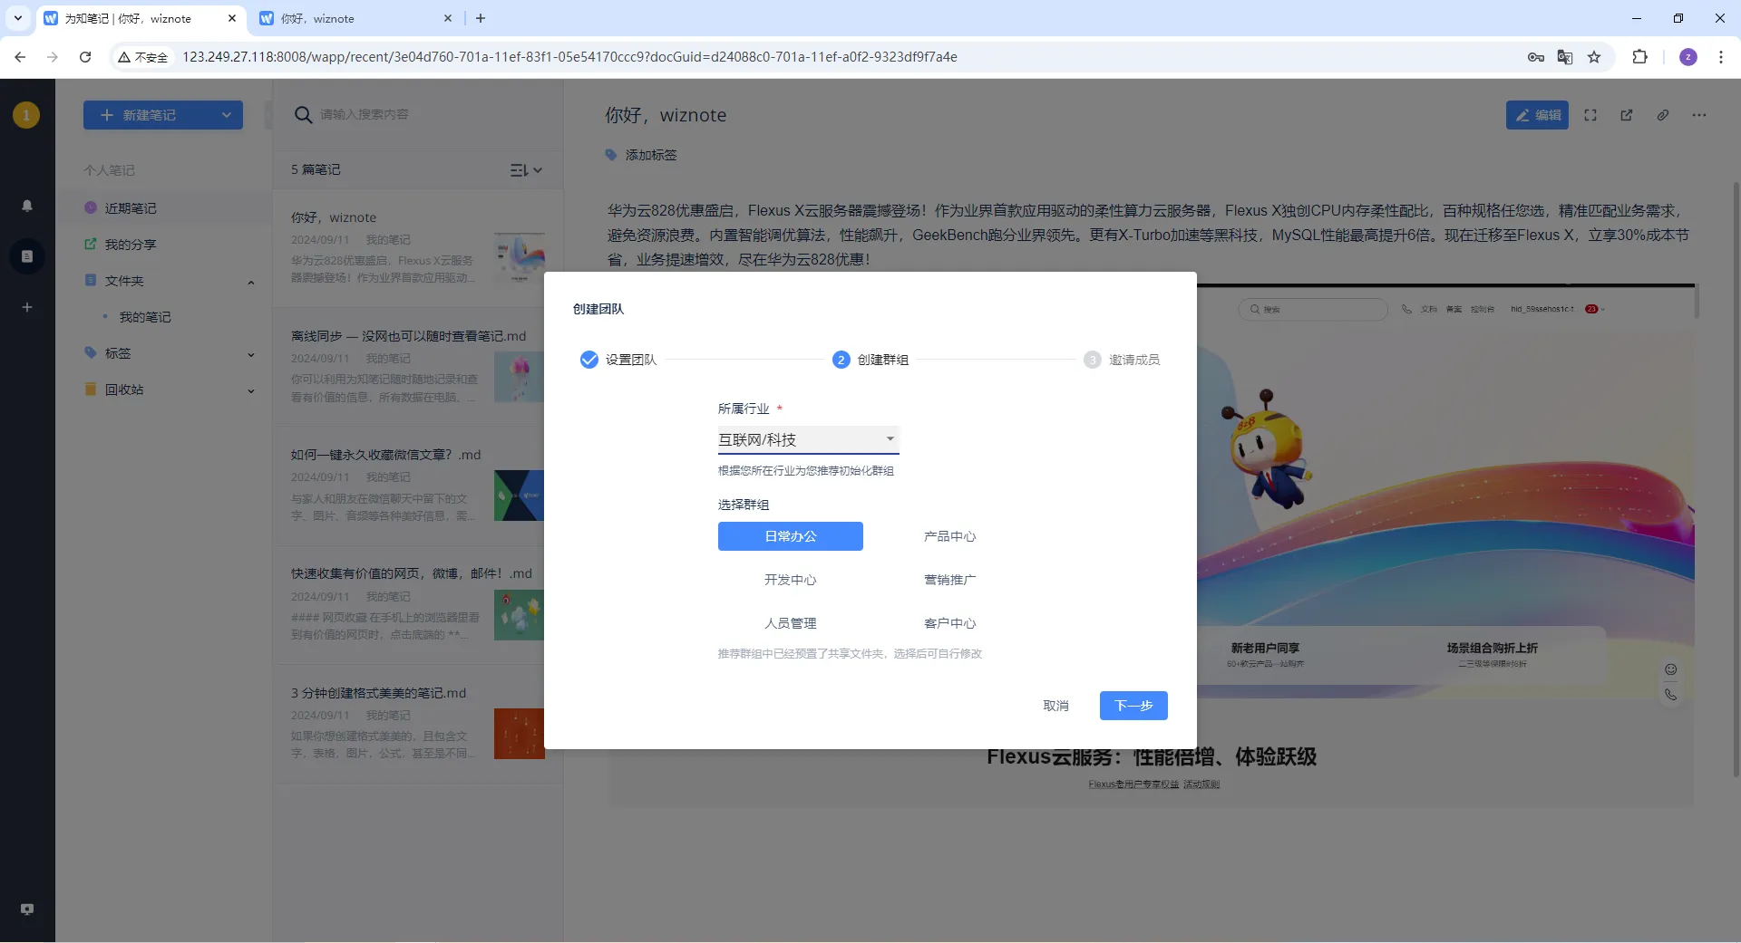Screen dimensions: 1741x943
Task: Close the first browser tab
Action: click(x=231, y=18)
